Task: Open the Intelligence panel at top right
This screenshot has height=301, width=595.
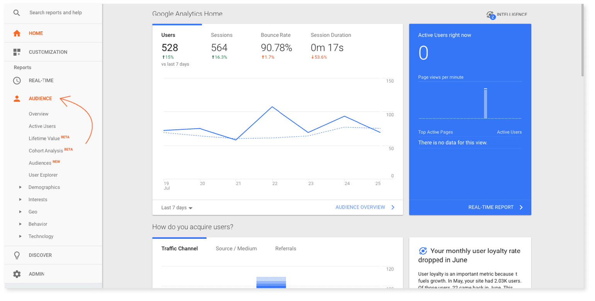Action: (x=511, y=15)
